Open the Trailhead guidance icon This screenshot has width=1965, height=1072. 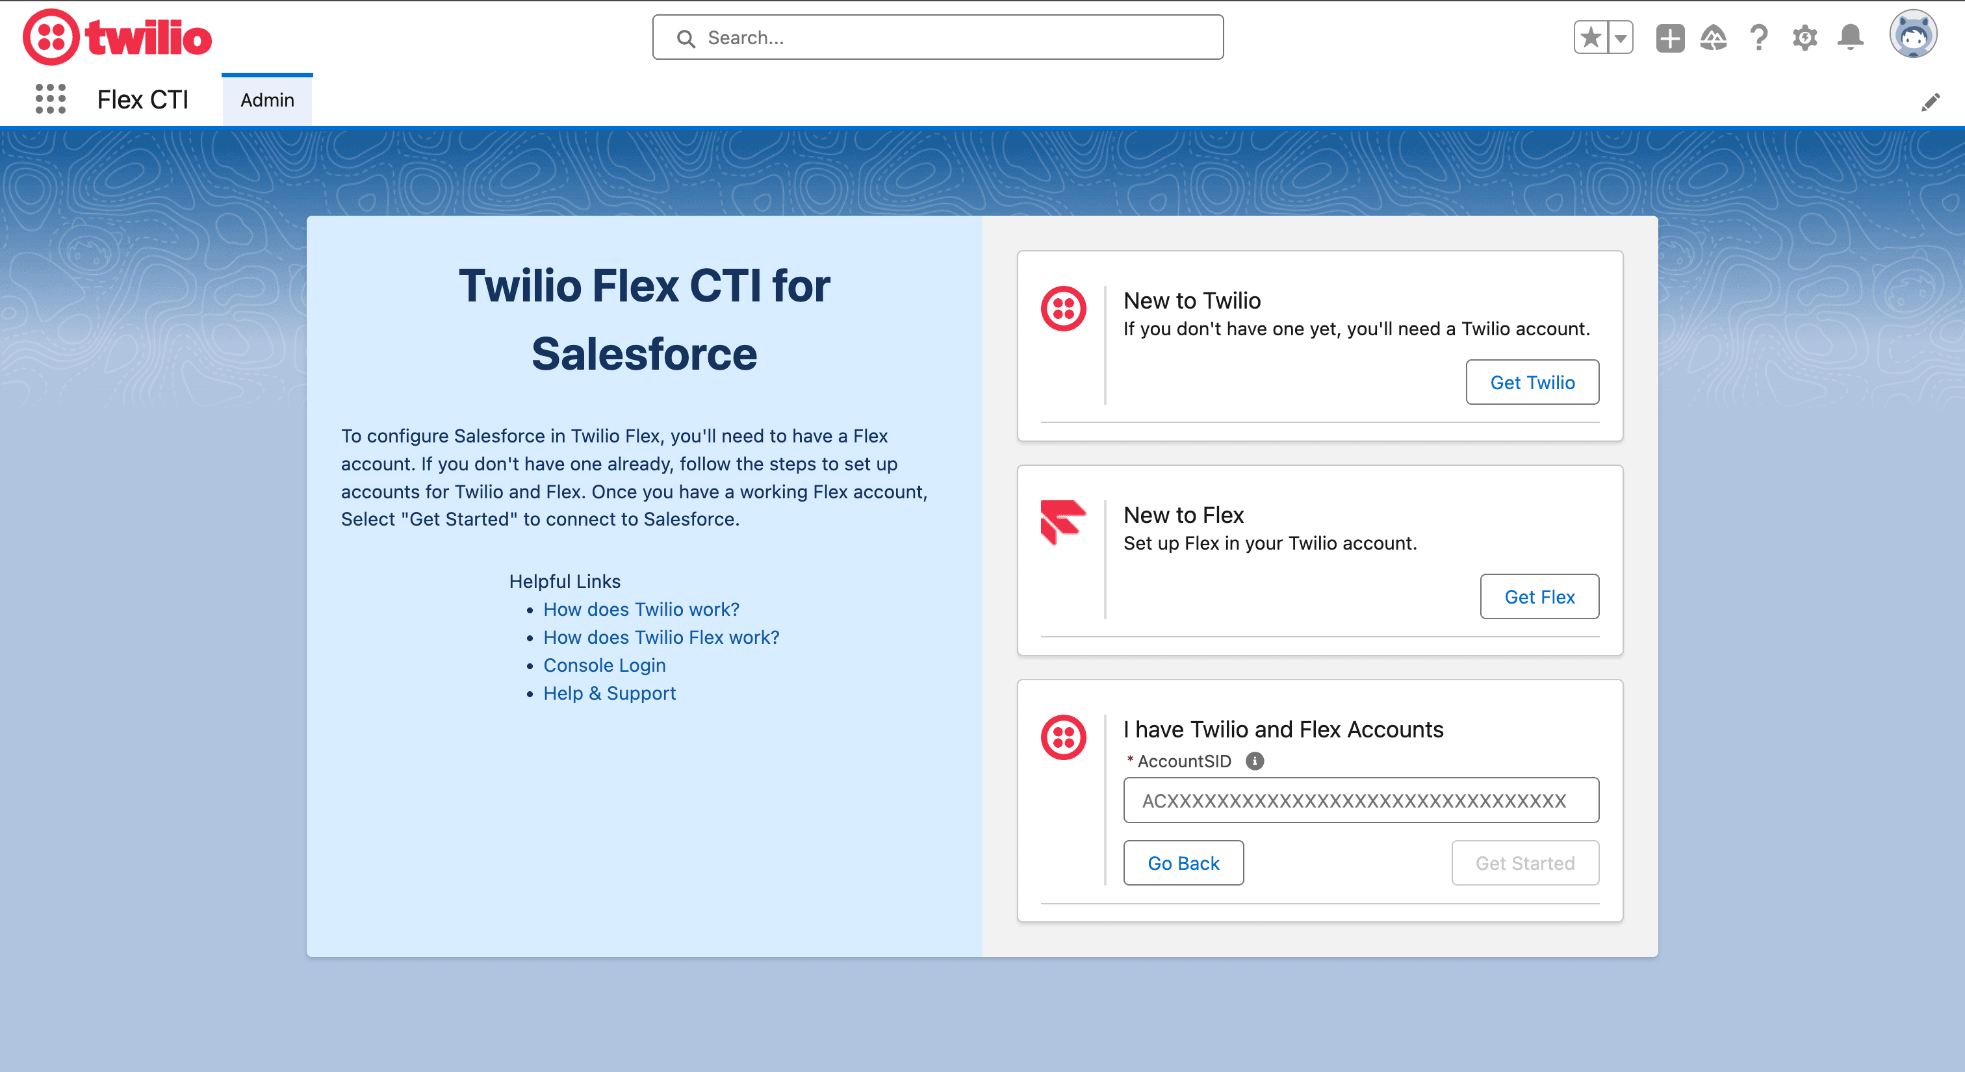point(1714,38)
